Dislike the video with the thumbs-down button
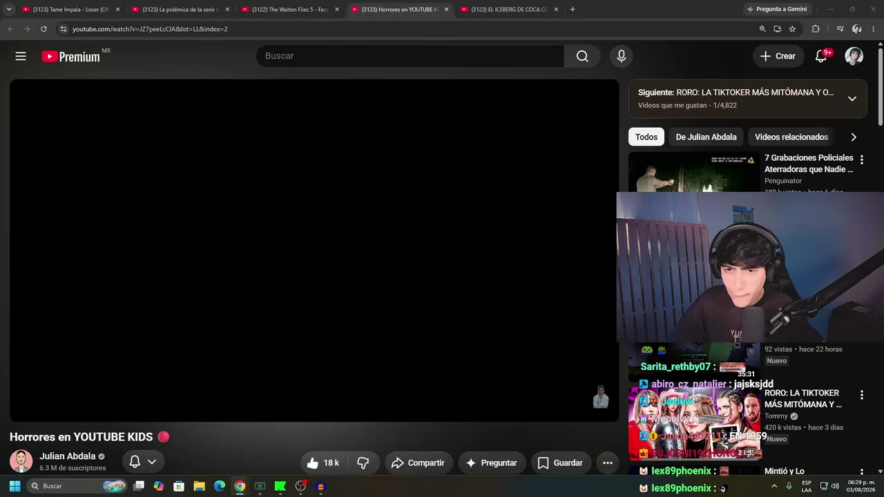This screenshot has height=497, width=884. pyautogui.click(x=363, y=462)
